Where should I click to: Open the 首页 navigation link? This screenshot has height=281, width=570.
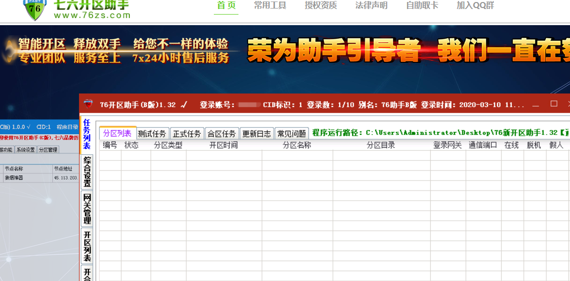point(226,6)
